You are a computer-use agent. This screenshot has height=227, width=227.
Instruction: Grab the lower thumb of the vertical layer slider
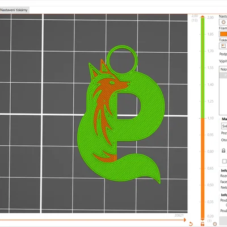coord(203,219)
